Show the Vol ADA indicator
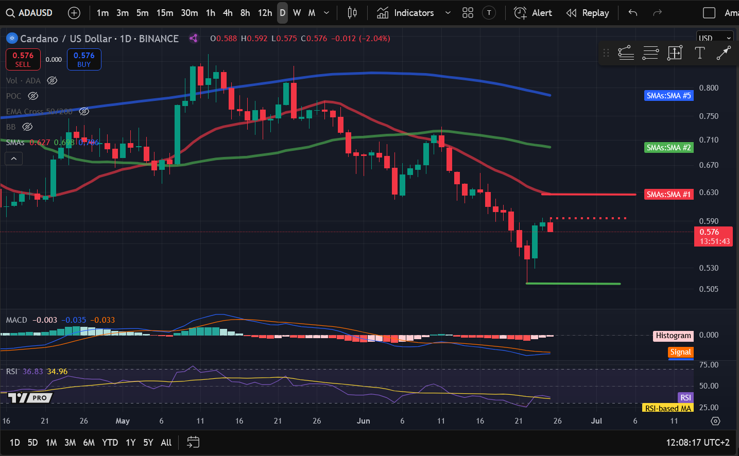This screenshot has height=456, width=739. click(52, 80)
